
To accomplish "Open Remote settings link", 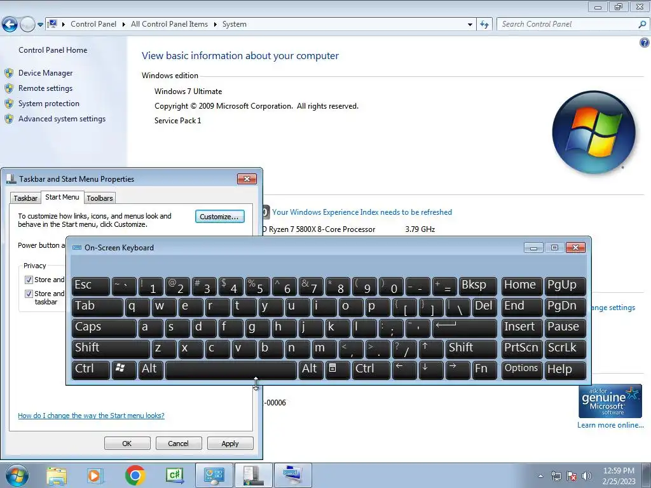I will pyautogui.click(x=45, y=88).
